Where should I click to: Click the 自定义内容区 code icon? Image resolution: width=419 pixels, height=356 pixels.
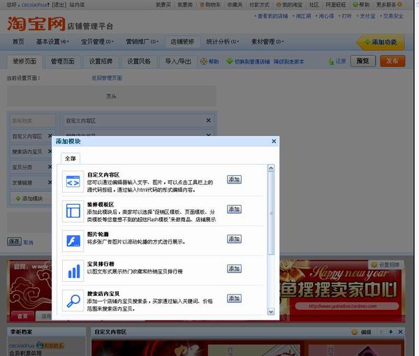coord(73,182)
